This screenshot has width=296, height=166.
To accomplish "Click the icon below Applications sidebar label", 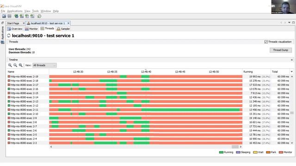I will point(2,42).
